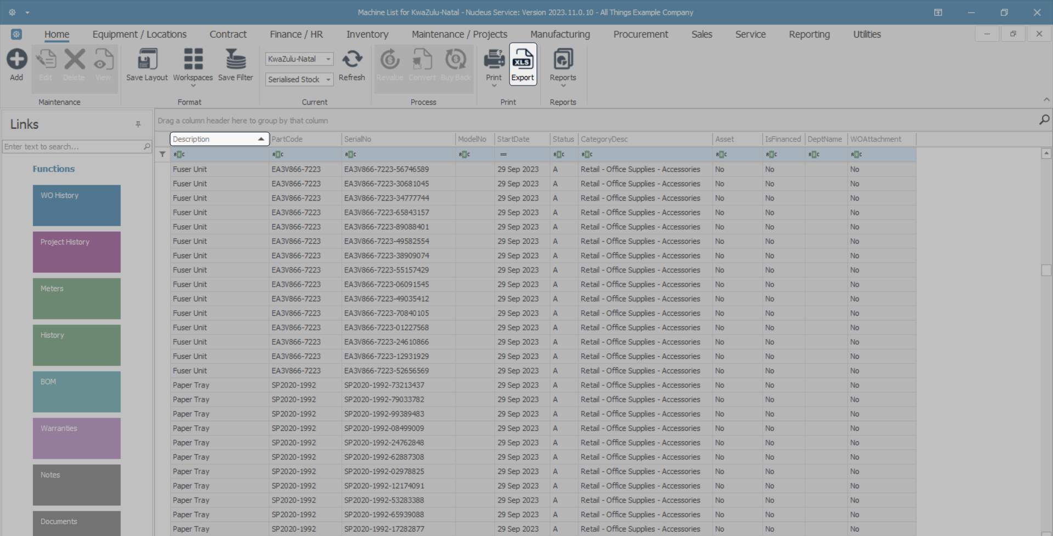Export the list to XLS
Image resolution: width=1053 pixels, height=536 pixels.
(522, 60)
